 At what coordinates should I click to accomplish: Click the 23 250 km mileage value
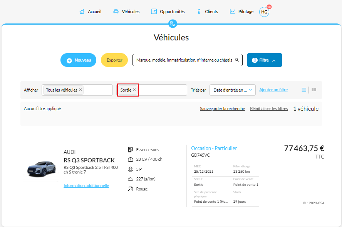(x=241, y=172)
